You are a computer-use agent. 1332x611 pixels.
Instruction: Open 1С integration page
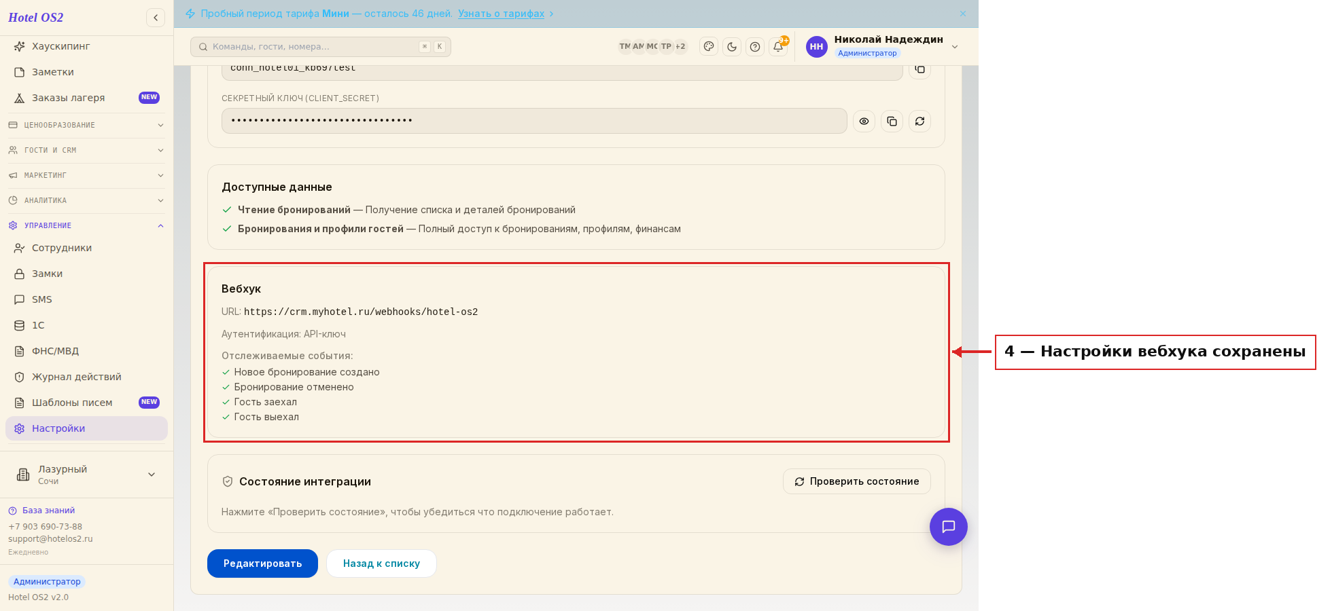tap(86, 325)
